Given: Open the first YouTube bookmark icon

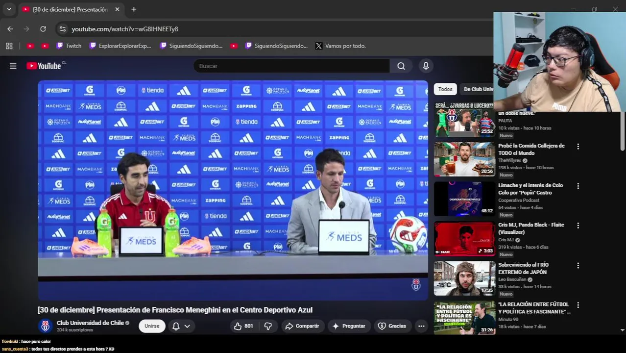Looking at the screenshot, I should pos(30,46).
